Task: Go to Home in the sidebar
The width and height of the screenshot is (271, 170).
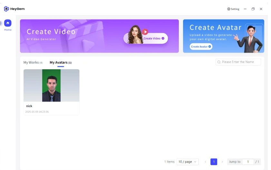Action: 8,23
